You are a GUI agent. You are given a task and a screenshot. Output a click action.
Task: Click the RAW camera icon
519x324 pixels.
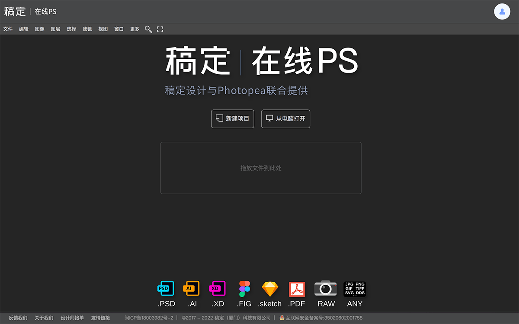pos(326,289)
